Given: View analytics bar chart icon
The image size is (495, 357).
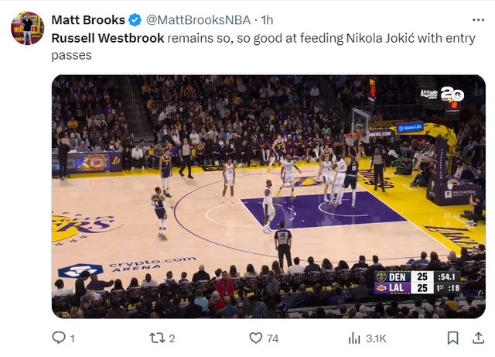Looking at the screenshot, I should [x=354, y=338].
